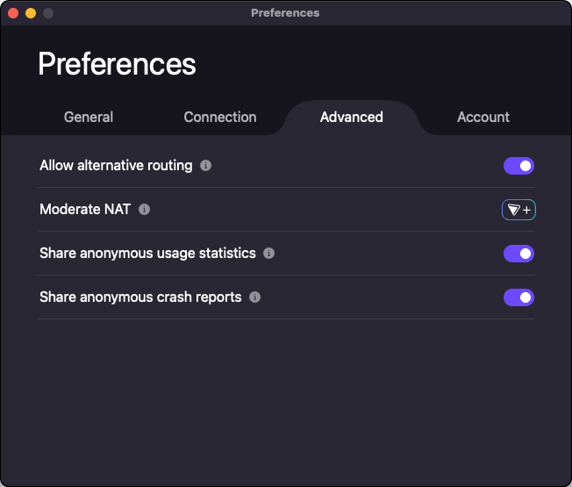Click the Preferences window title bar text
This screenshot has height=487, width=572.
[285, 13]
